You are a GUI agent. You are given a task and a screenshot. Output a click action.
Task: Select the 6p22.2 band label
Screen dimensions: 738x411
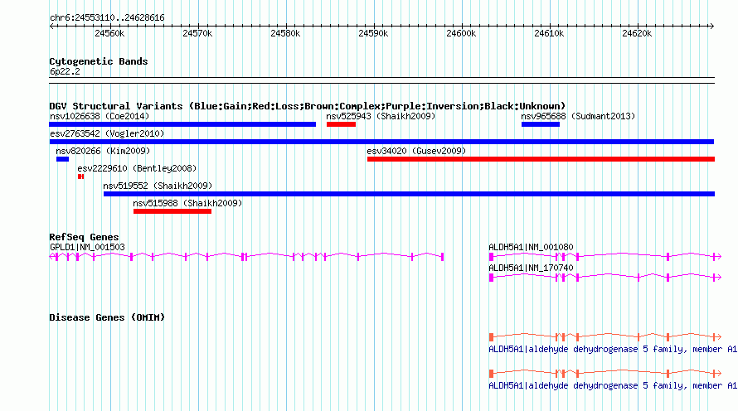(65, 71)
